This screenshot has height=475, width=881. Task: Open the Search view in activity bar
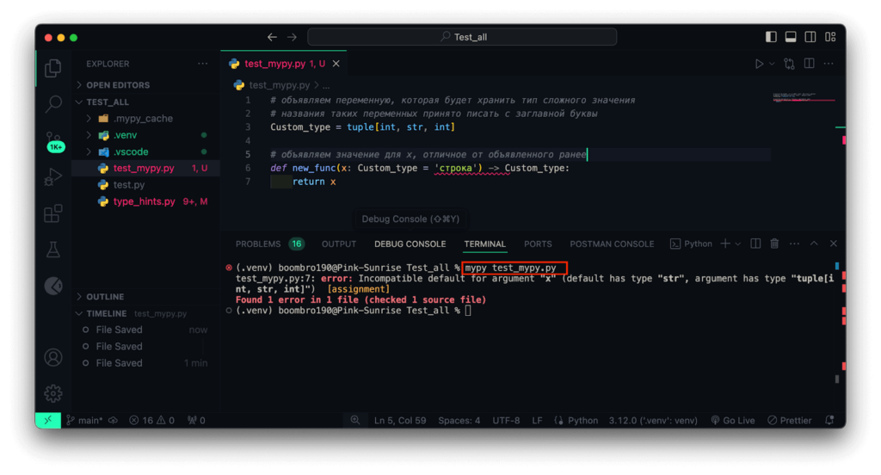click(53, 104)
